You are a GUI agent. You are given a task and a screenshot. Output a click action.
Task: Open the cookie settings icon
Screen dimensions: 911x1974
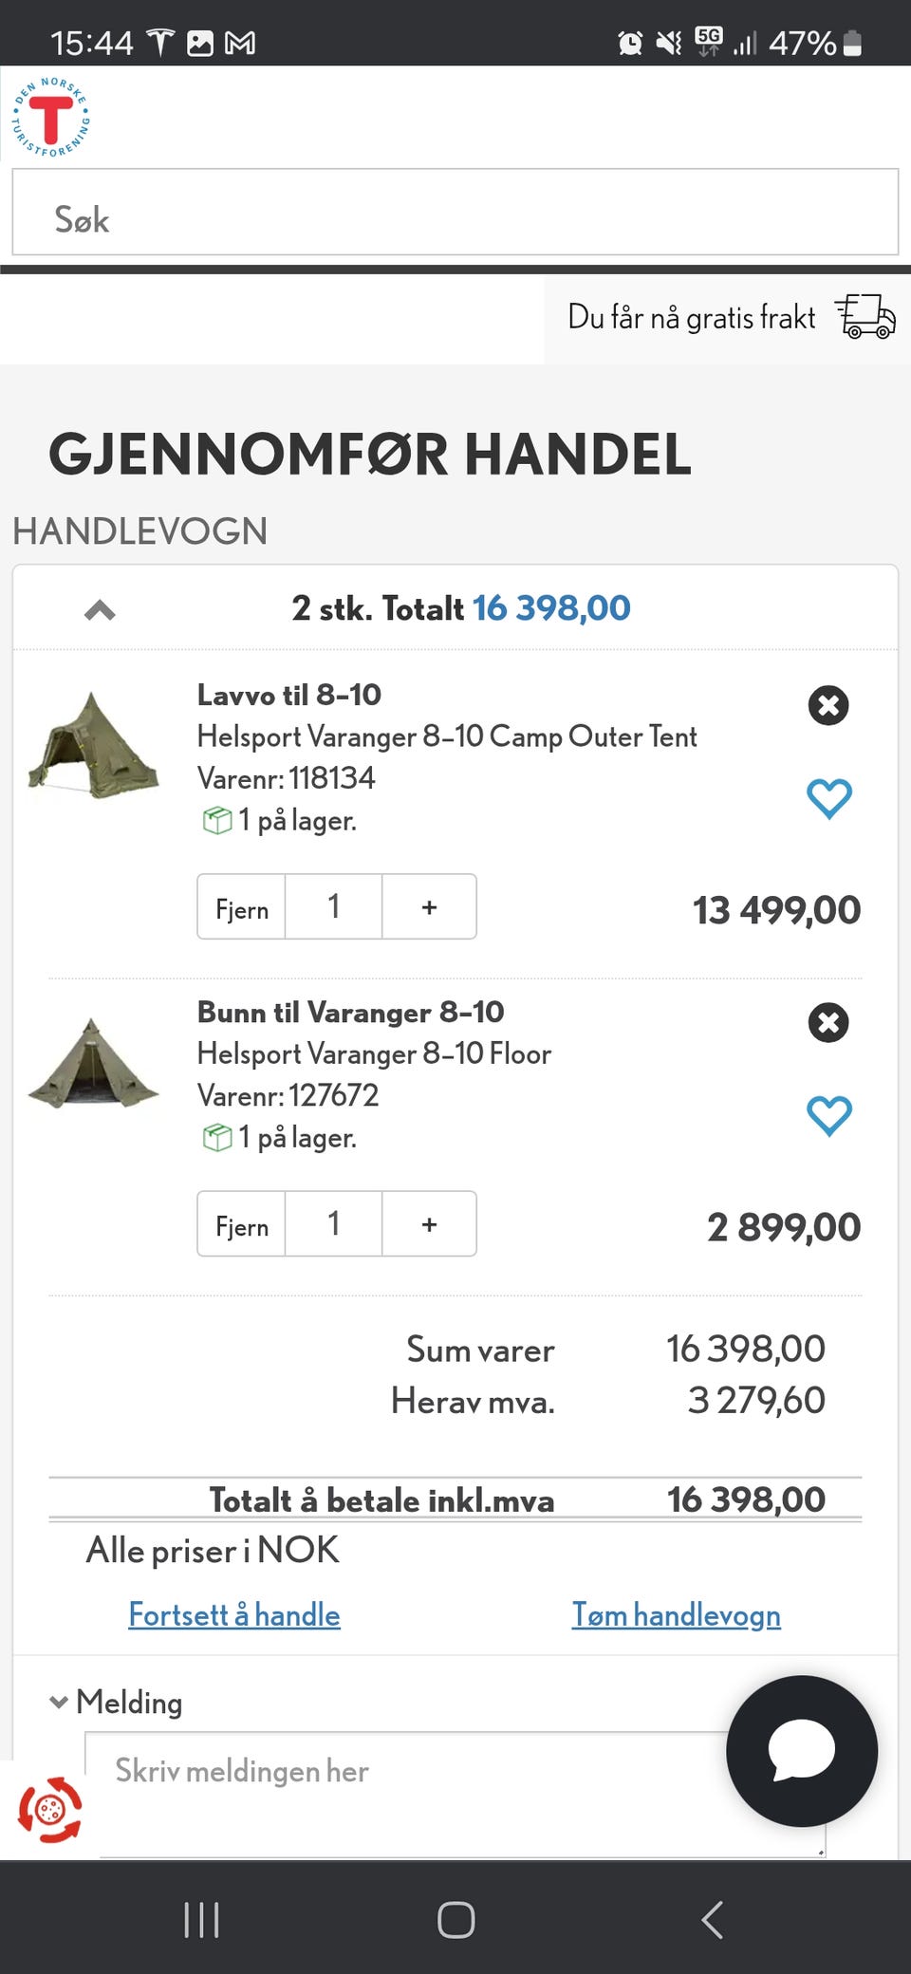click(49, 1809)
